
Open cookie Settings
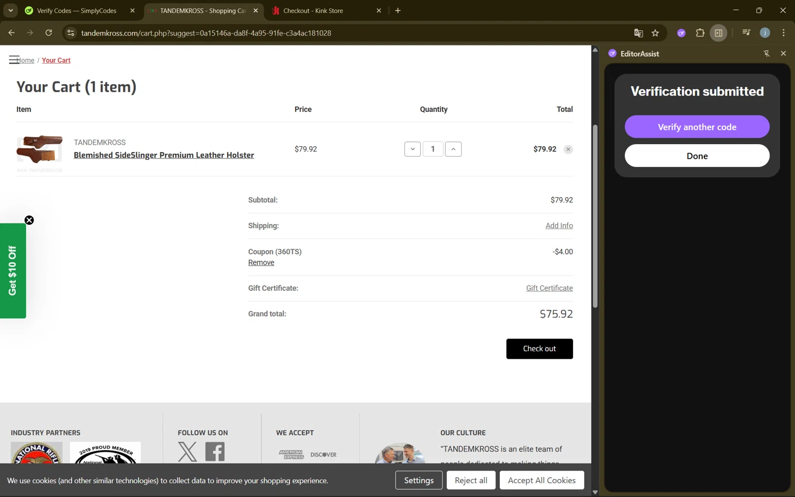pyautogui.click(x=419, y=480)
